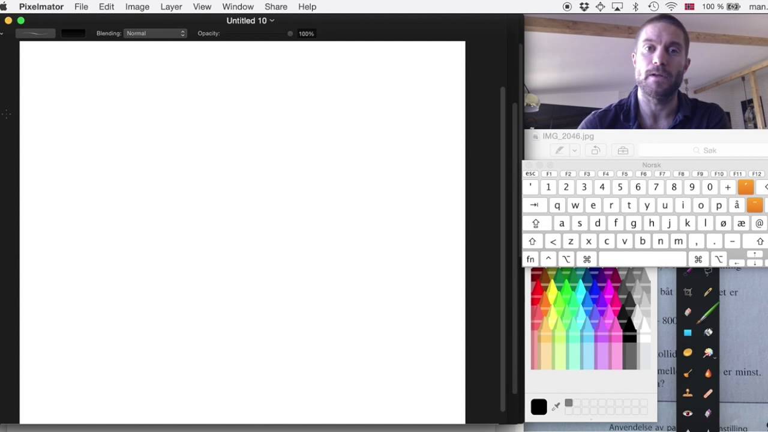Select the Eraser tool in tools palette
Image resolution: width=768 pixels, height=432 pixels.
pos(688,312)
